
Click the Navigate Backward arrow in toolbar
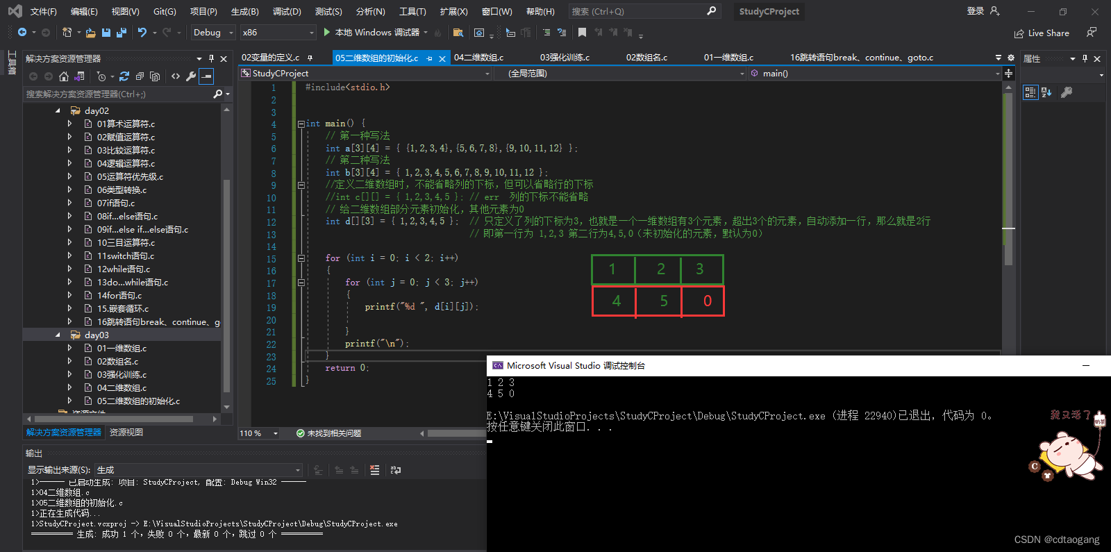pyautogui.click(x=22, y=33)
